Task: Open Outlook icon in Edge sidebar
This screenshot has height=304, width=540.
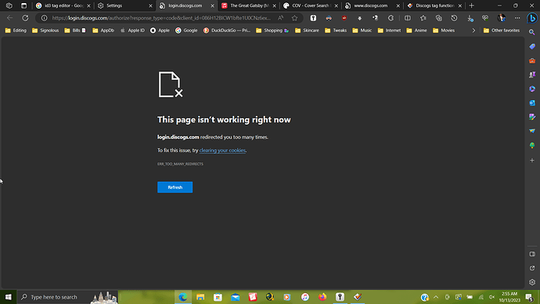Action: (x=532, y=103)
